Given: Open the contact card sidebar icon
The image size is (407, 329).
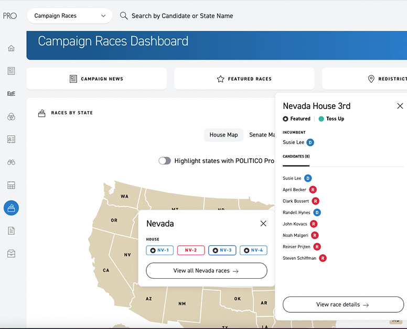Looking at the screenshot, I should point(11,139).
